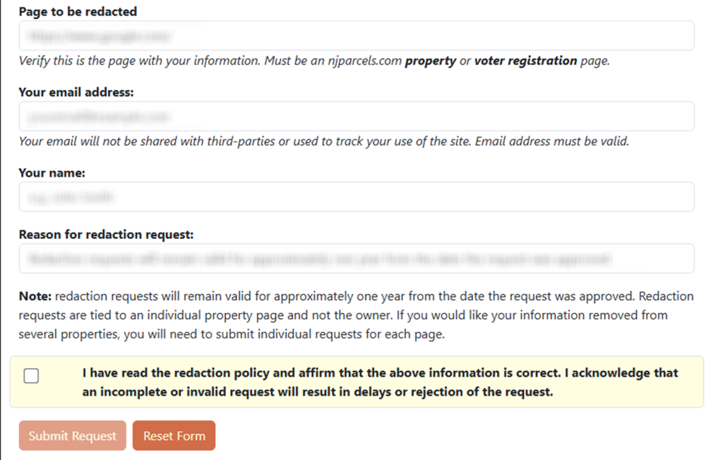
Task: Click the bold 'Note:' heading word
Action: [35, 296]
